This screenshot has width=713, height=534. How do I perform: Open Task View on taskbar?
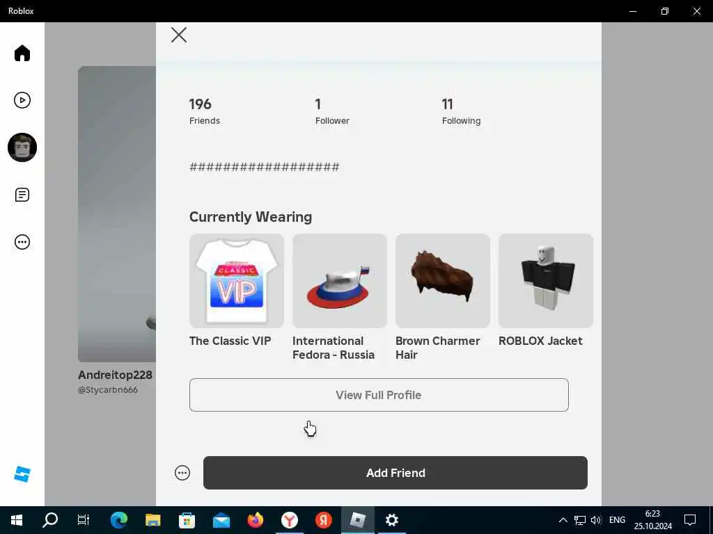point(84,520)
